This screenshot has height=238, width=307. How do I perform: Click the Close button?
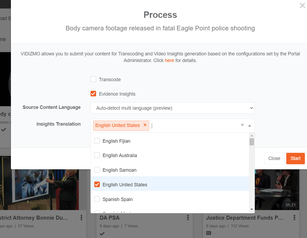(274, 158)
